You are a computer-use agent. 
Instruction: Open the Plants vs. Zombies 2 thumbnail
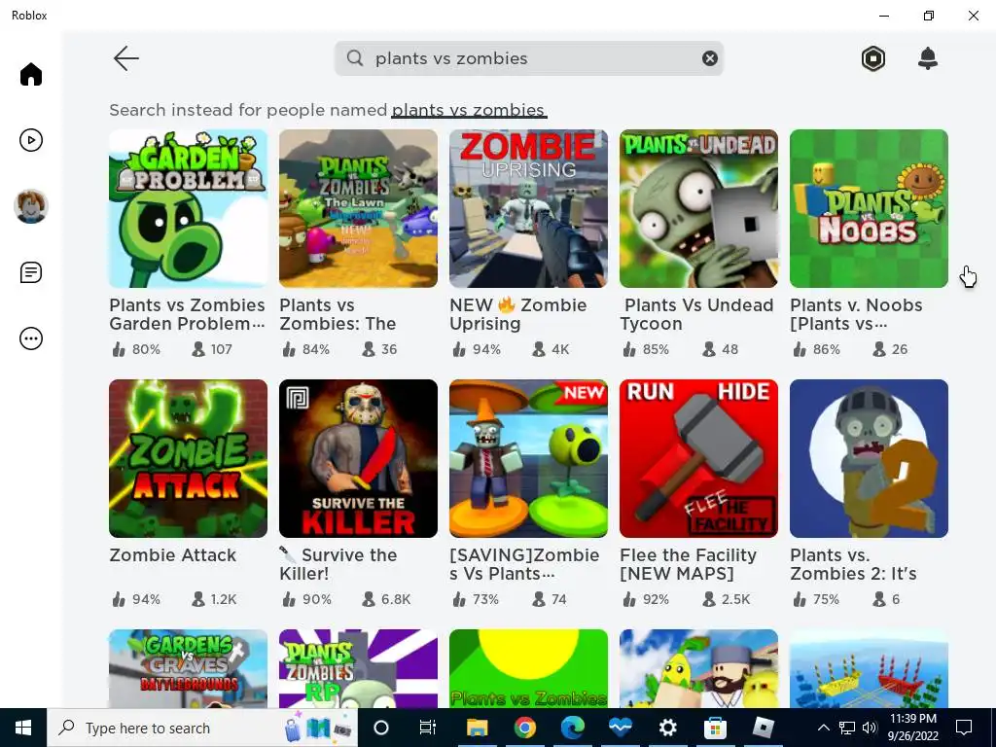869,459
